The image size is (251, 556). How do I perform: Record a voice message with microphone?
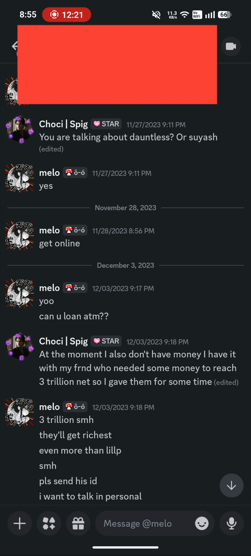pos(231,523)
